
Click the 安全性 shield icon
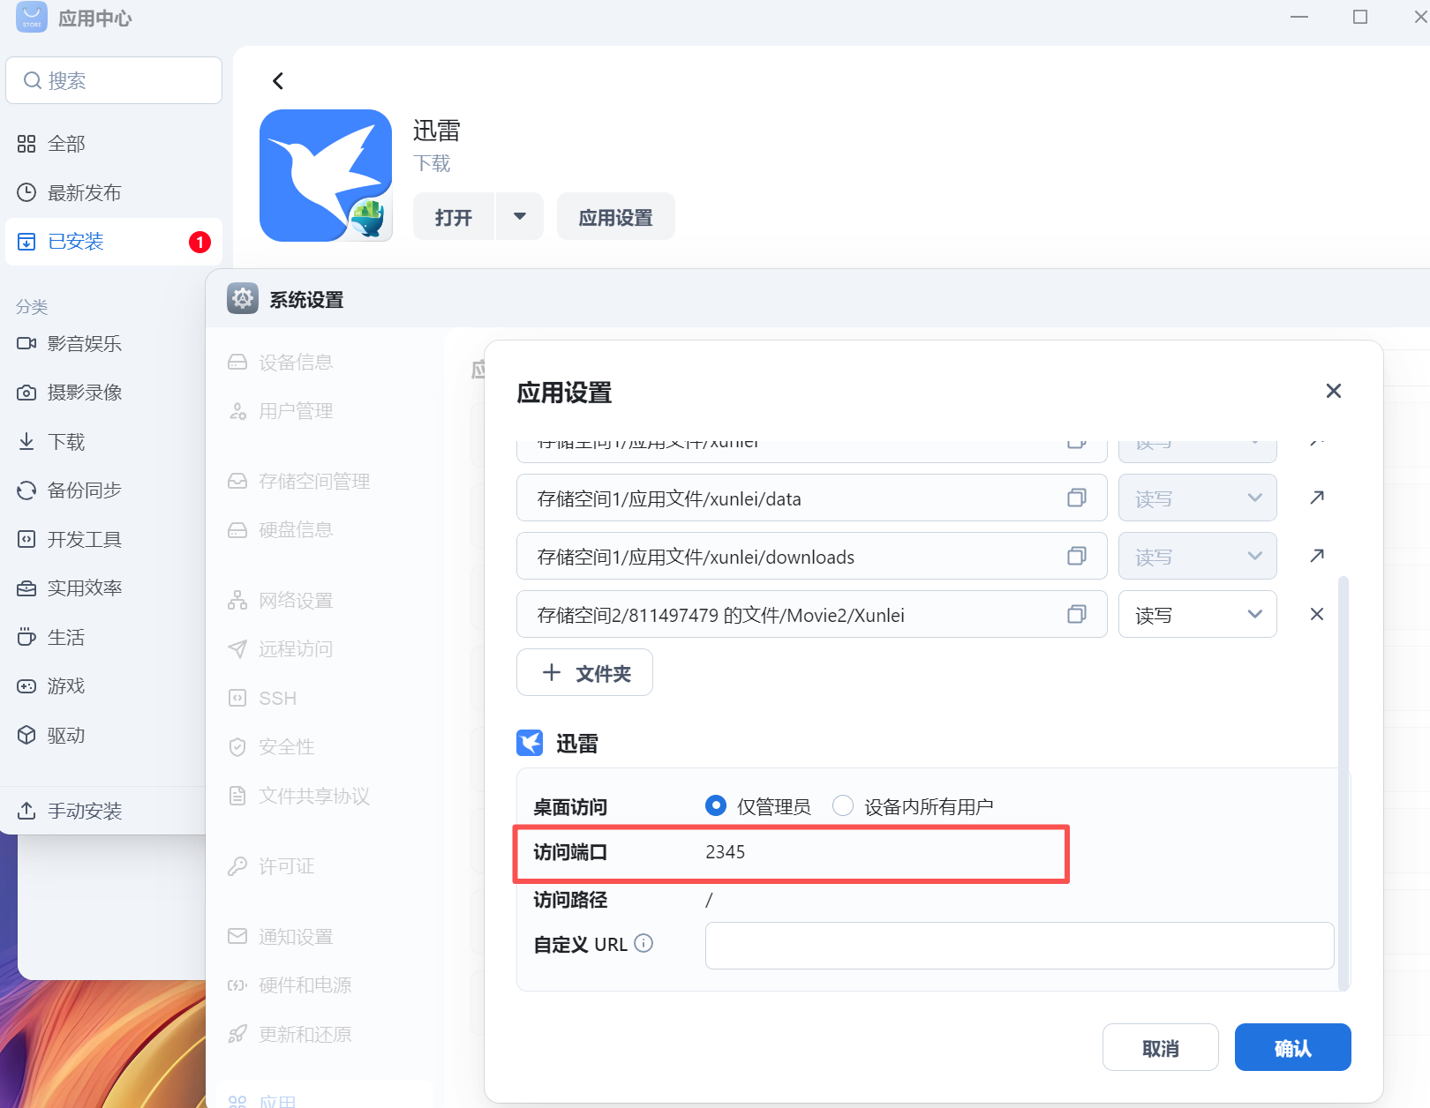(x=237, y=747)
